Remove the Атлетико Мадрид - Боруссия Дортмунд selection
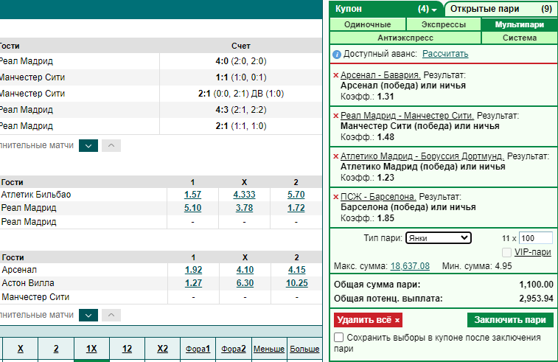The width and height of the screenshot is (558, 362). 335,156
